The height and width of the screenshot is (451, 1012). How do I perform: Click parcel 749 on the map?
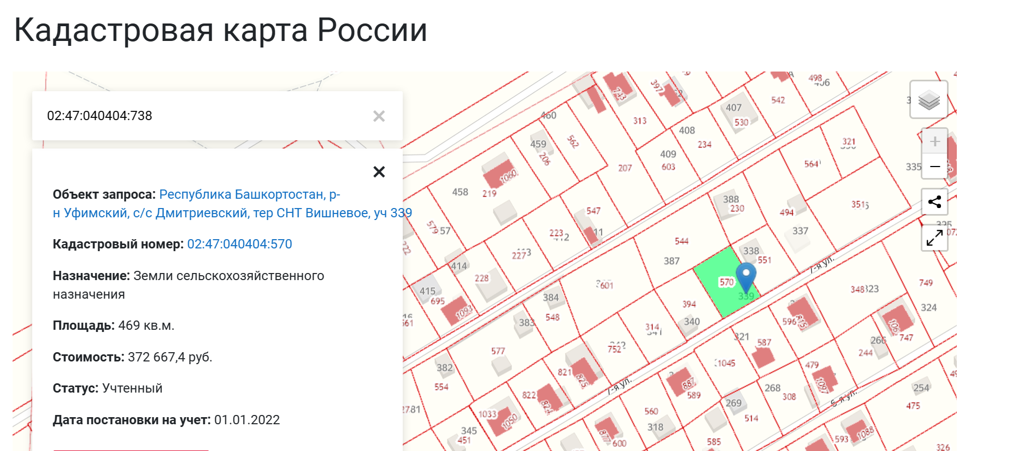click(x=926, y=283)
